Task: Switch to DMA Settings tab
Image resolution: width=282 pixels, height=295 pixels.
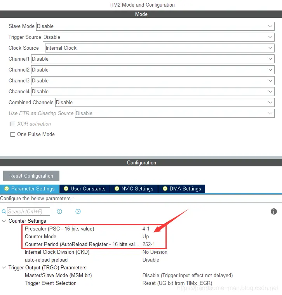Action: [182, 189]
